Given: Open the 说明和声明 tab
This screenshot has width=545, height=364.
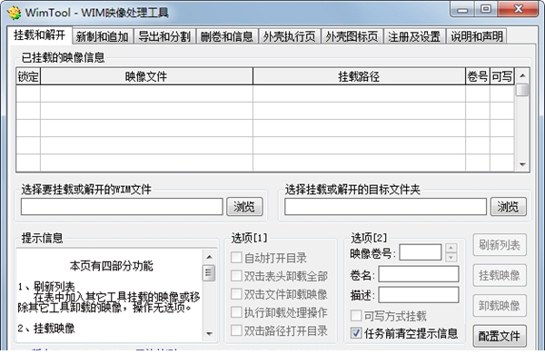Looking at the screenshot, I should click(477, 36).
